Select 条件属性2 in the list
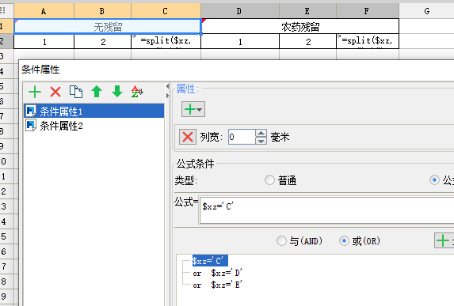The height and width of the screenshot is (306, 454). coord(94,126)
